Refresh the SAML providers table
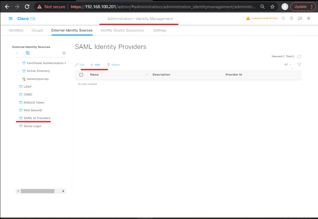This screenshot has width=318, height=219. pos(299,56)
